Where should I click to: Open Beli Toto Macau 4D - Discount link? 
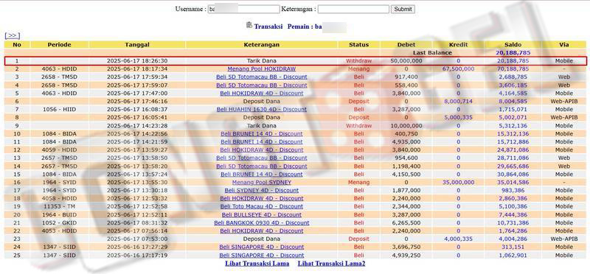[x=262, y=206]
